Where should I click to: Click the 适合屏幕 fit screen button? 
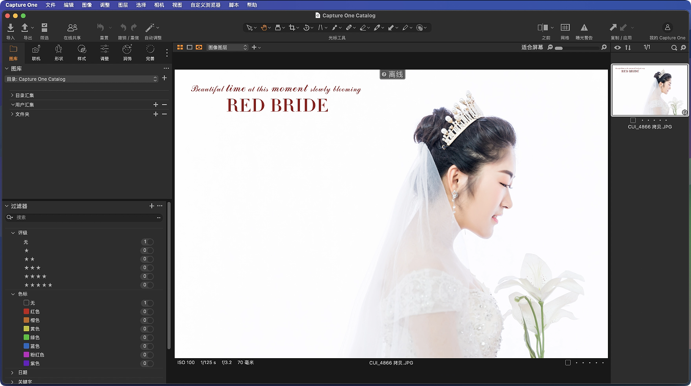pyautogui.click(x=532, y=47)
